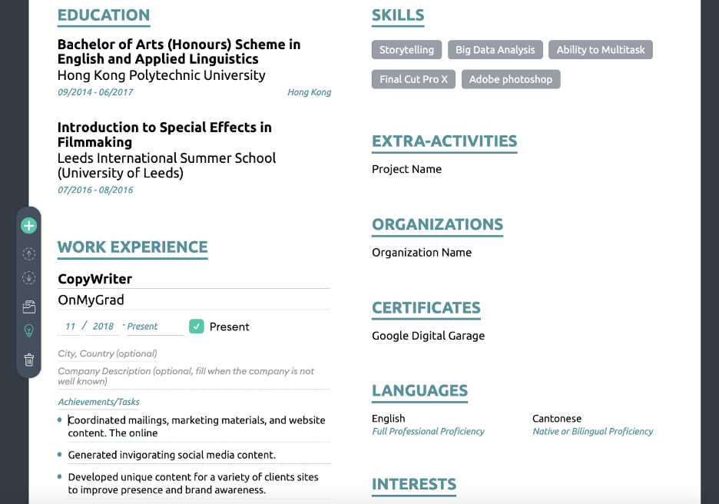Select the Ability to Multitask skill tag

click(x=601, y=49)
